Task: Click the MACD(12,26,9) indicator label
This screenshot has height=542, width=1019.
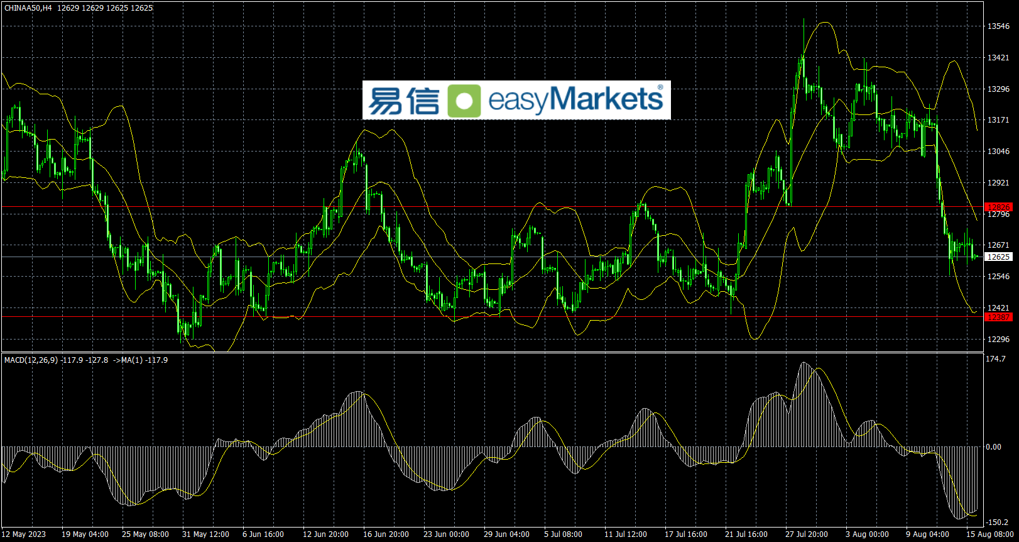Action: [31, 360]
